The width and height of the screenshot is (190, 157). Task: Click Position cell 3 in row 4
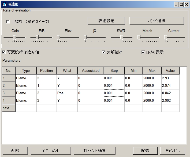47,101
